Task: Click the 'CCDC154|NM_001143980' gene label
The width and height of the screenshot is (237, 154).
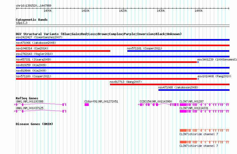Action: [x=156, y=101]
